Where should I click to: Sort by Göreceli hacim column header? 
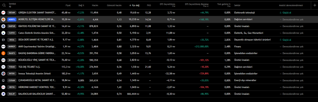pyautogui.click(x=114, y=5)
